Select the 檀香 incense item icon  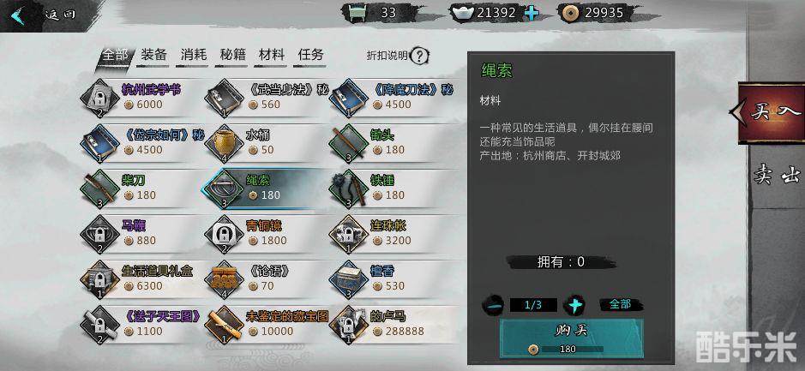tap(348, 279)
